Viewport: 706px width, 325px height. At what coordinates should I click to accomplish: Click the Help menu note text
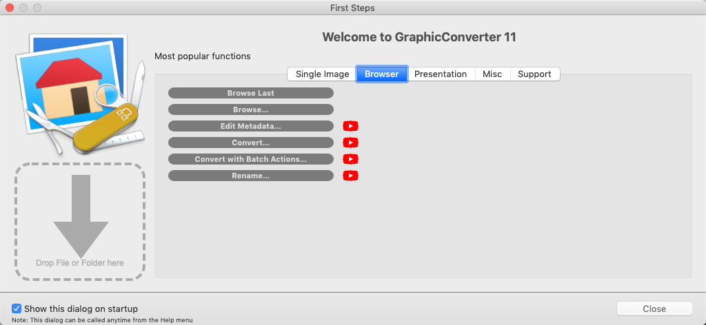[x=102, y=320]
